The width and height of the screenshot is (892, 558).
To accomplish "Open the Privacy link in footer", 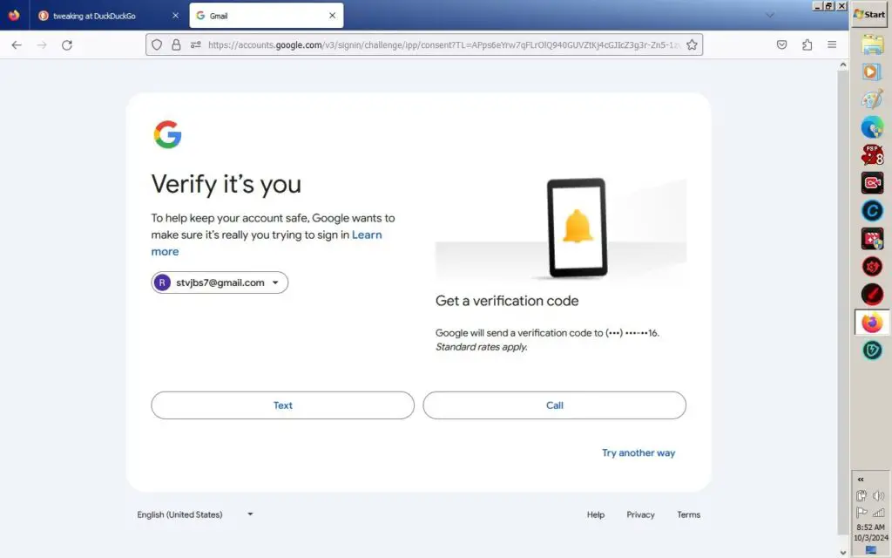I will coord(640,514).
